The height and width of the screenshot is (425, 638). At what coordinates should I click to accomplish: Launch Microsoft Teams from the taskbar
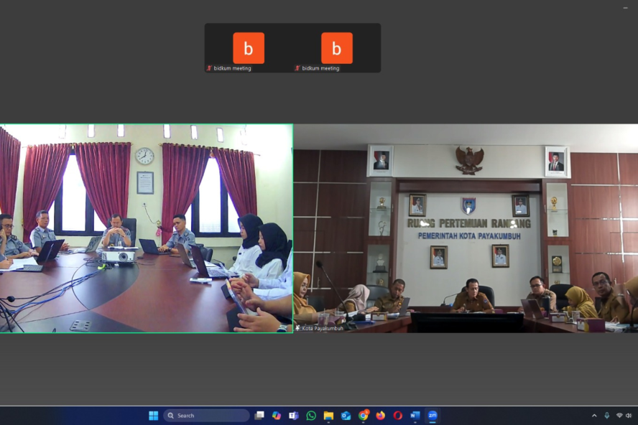(x=294, y=416)
